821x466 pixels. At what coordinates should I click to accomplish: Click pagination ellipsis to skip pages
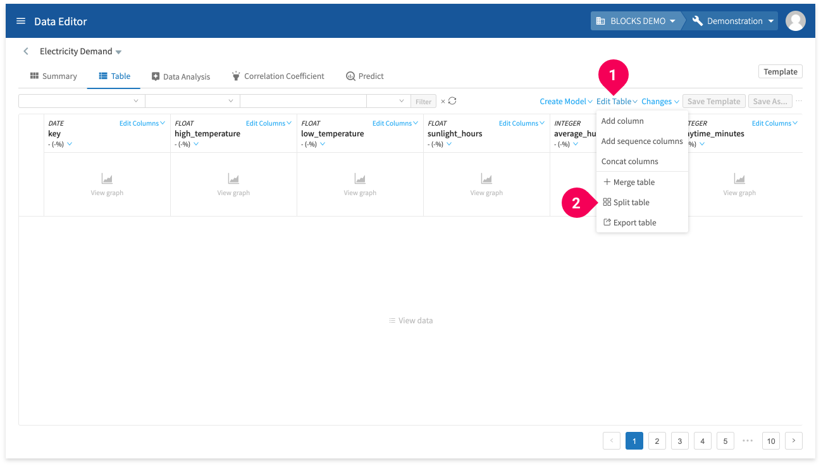[x=748, y=441]
